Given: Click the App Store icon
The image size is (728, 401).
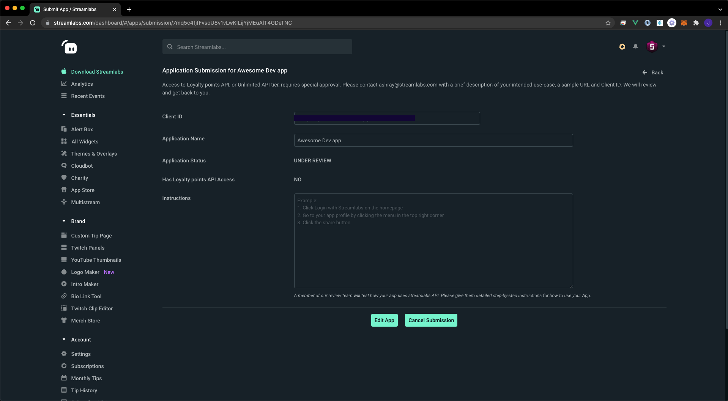Looking at the screenshot, I should (64, 190).
